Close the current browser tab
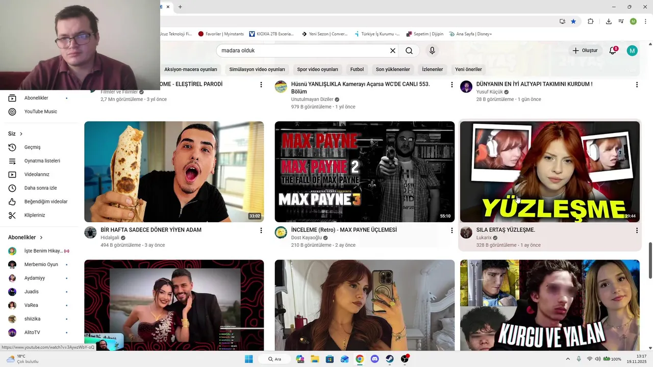Screen dimensions: 653x367 coord(168,7)
